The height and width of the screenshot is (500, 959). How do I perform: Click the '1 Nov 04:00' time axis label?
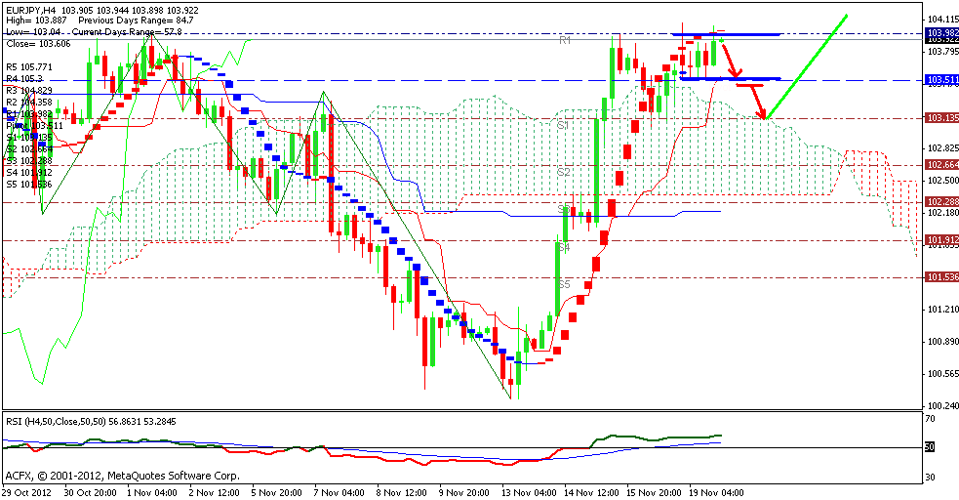[x=151, y=492]
